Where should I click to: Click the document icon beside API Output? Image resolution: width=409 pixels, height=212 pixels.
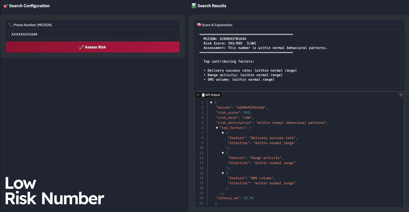[x=203, y=95]
